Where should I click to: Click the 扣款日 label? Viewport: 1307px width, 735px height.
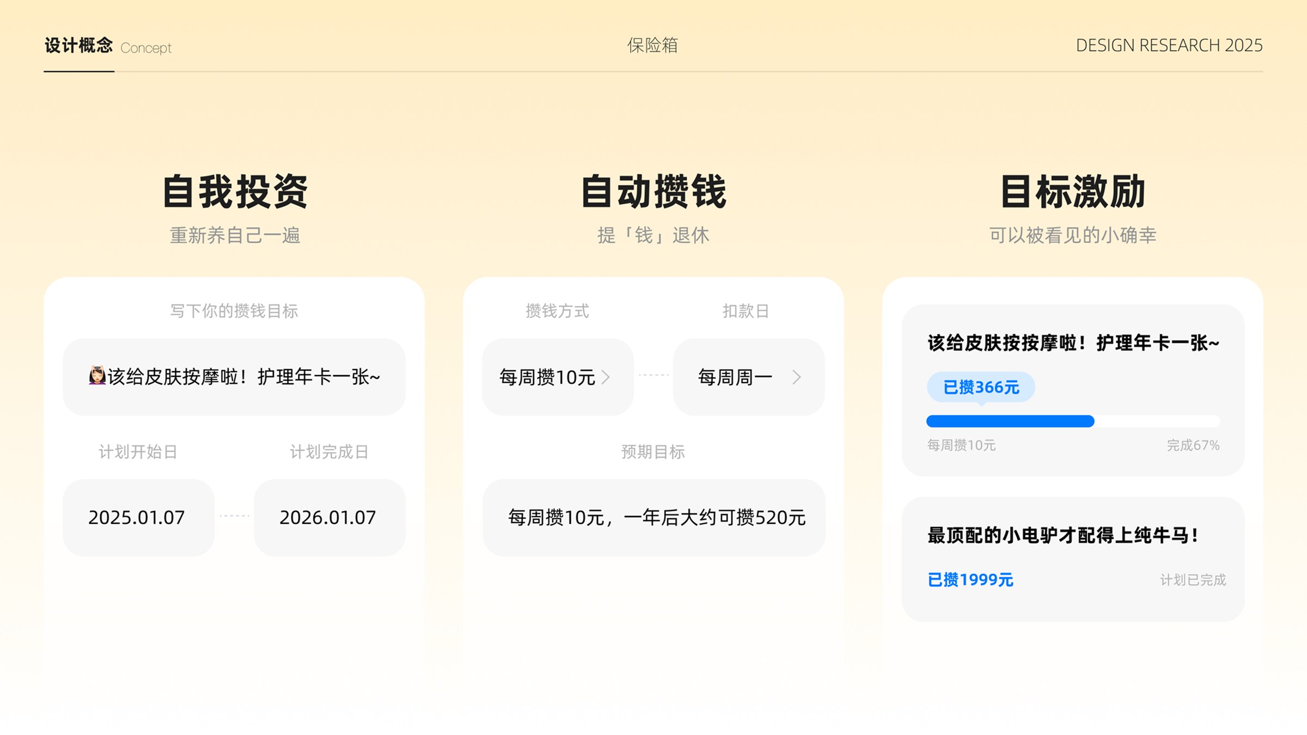746,311
